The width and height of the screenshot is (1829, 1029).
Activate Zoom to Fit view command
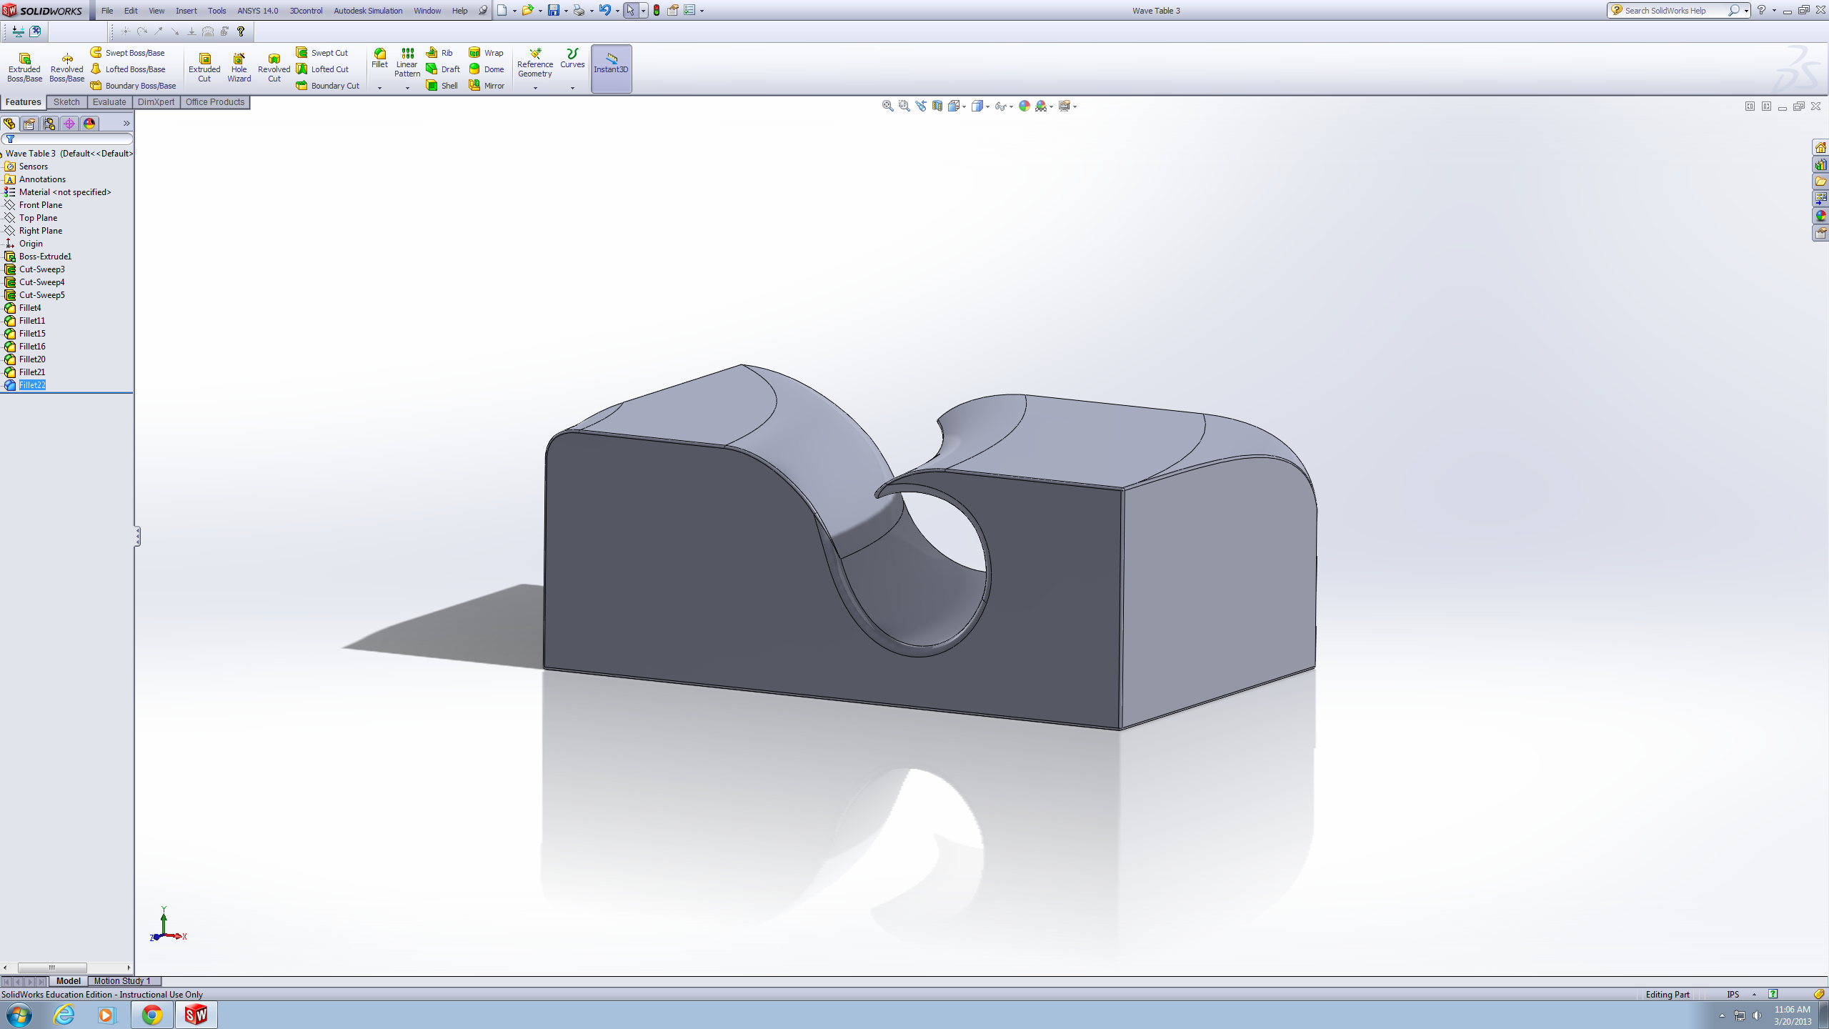point(887,105)
